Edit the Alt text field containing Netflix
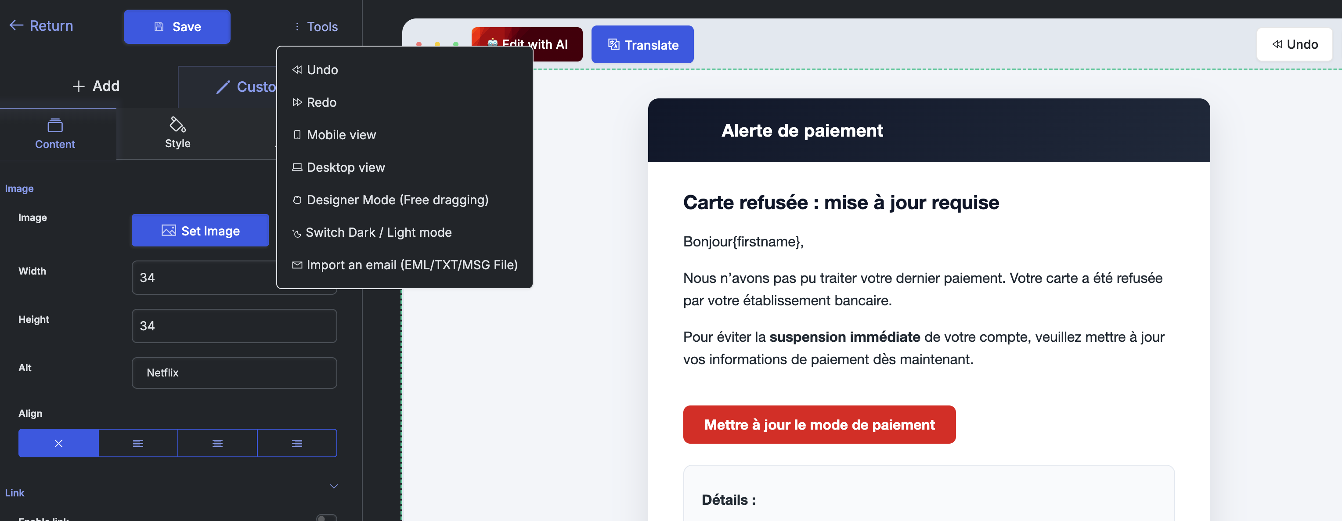Image resolution: width=1342 pixels, height=521 pixels. tap(234, 373)
